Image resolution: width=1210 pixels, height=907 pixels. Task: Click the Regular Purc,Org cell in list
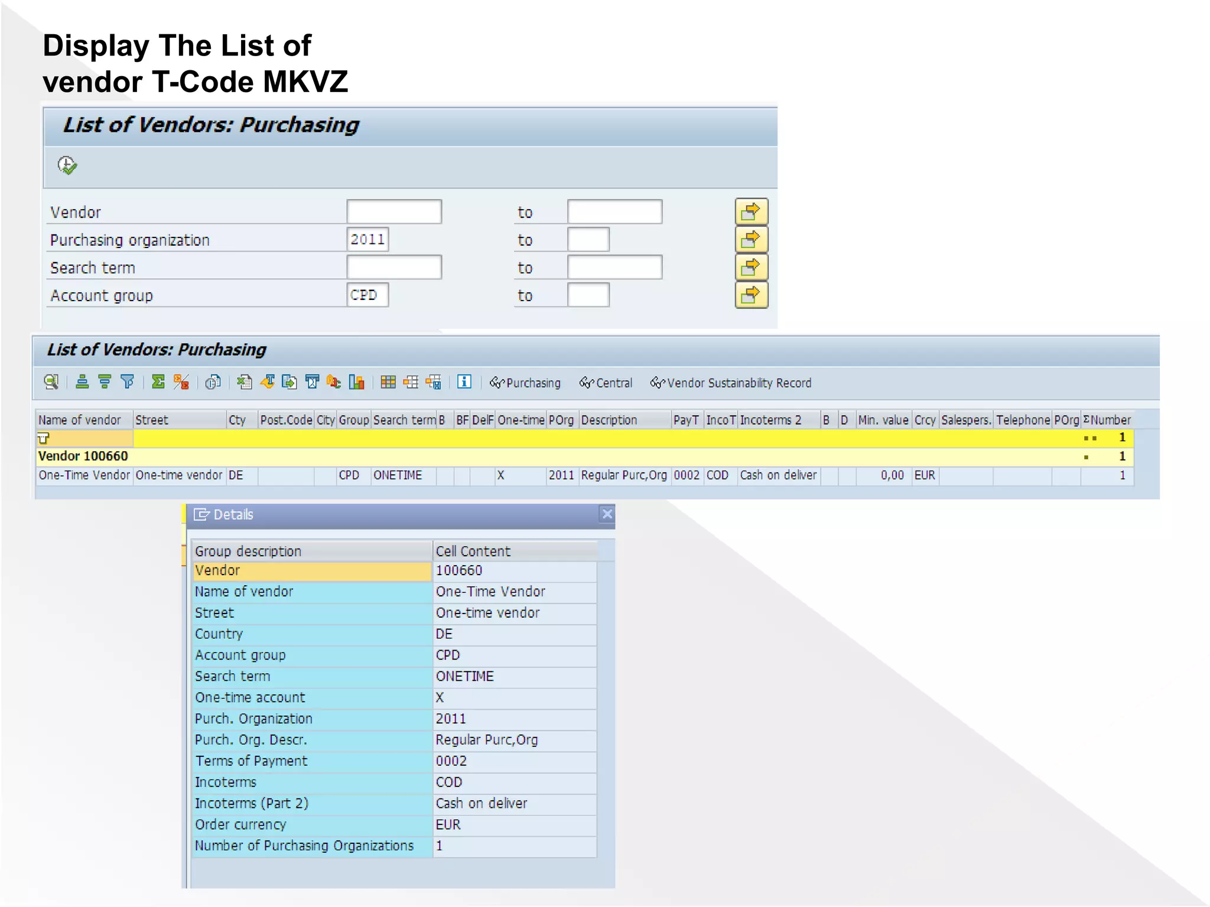tap(624, 475)
